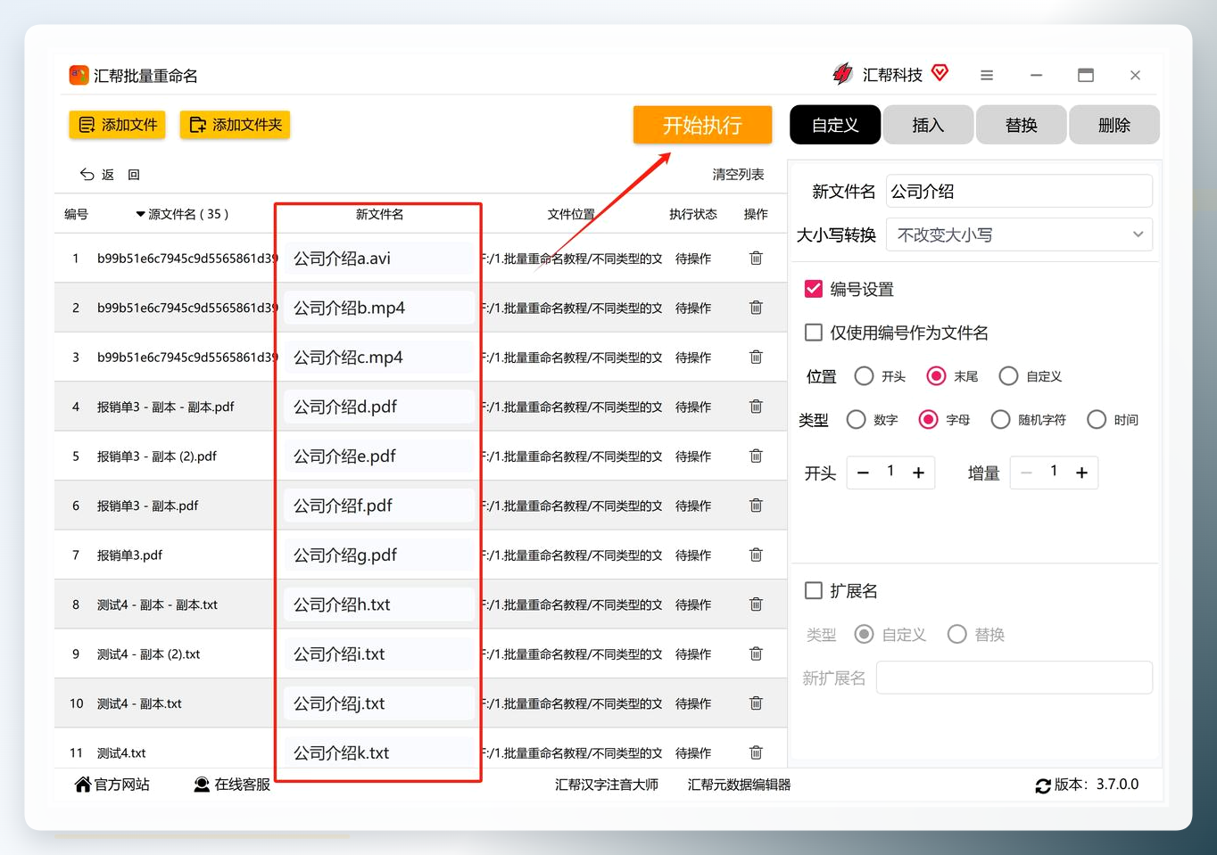Select the 开头 position radio button
The height and width of the screenshot is (855, 1217).
(864, 376)
